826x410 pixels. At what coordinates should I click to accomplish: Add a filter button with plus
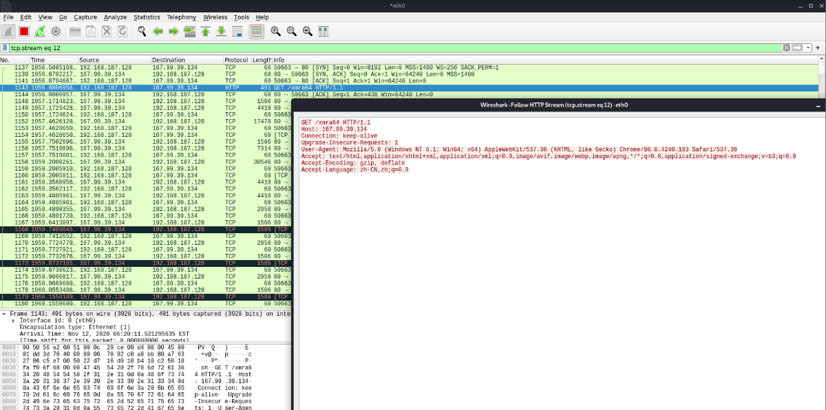[818, 48]
